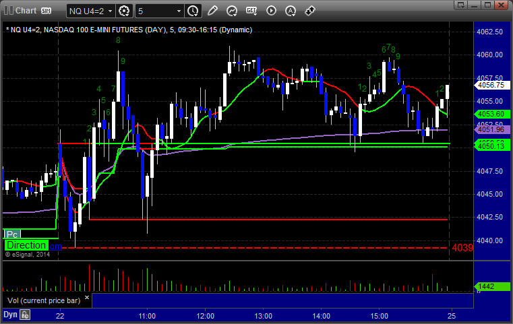This screenshot has height=324, width=513.
Task: Click the SIM badge beside Chart
Action: point(46,11)
